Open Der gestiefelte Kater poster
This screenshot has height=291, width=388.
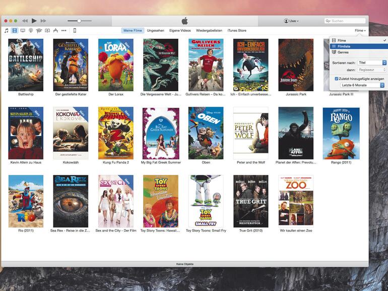(71, 65)
